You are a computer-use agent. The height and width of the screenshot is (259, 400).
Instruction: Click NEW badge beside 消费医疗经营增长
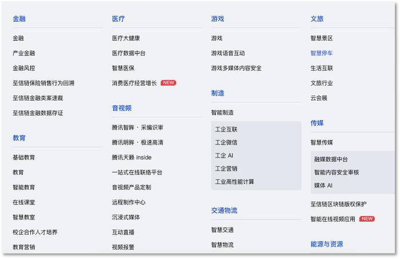tap(169, 83)
